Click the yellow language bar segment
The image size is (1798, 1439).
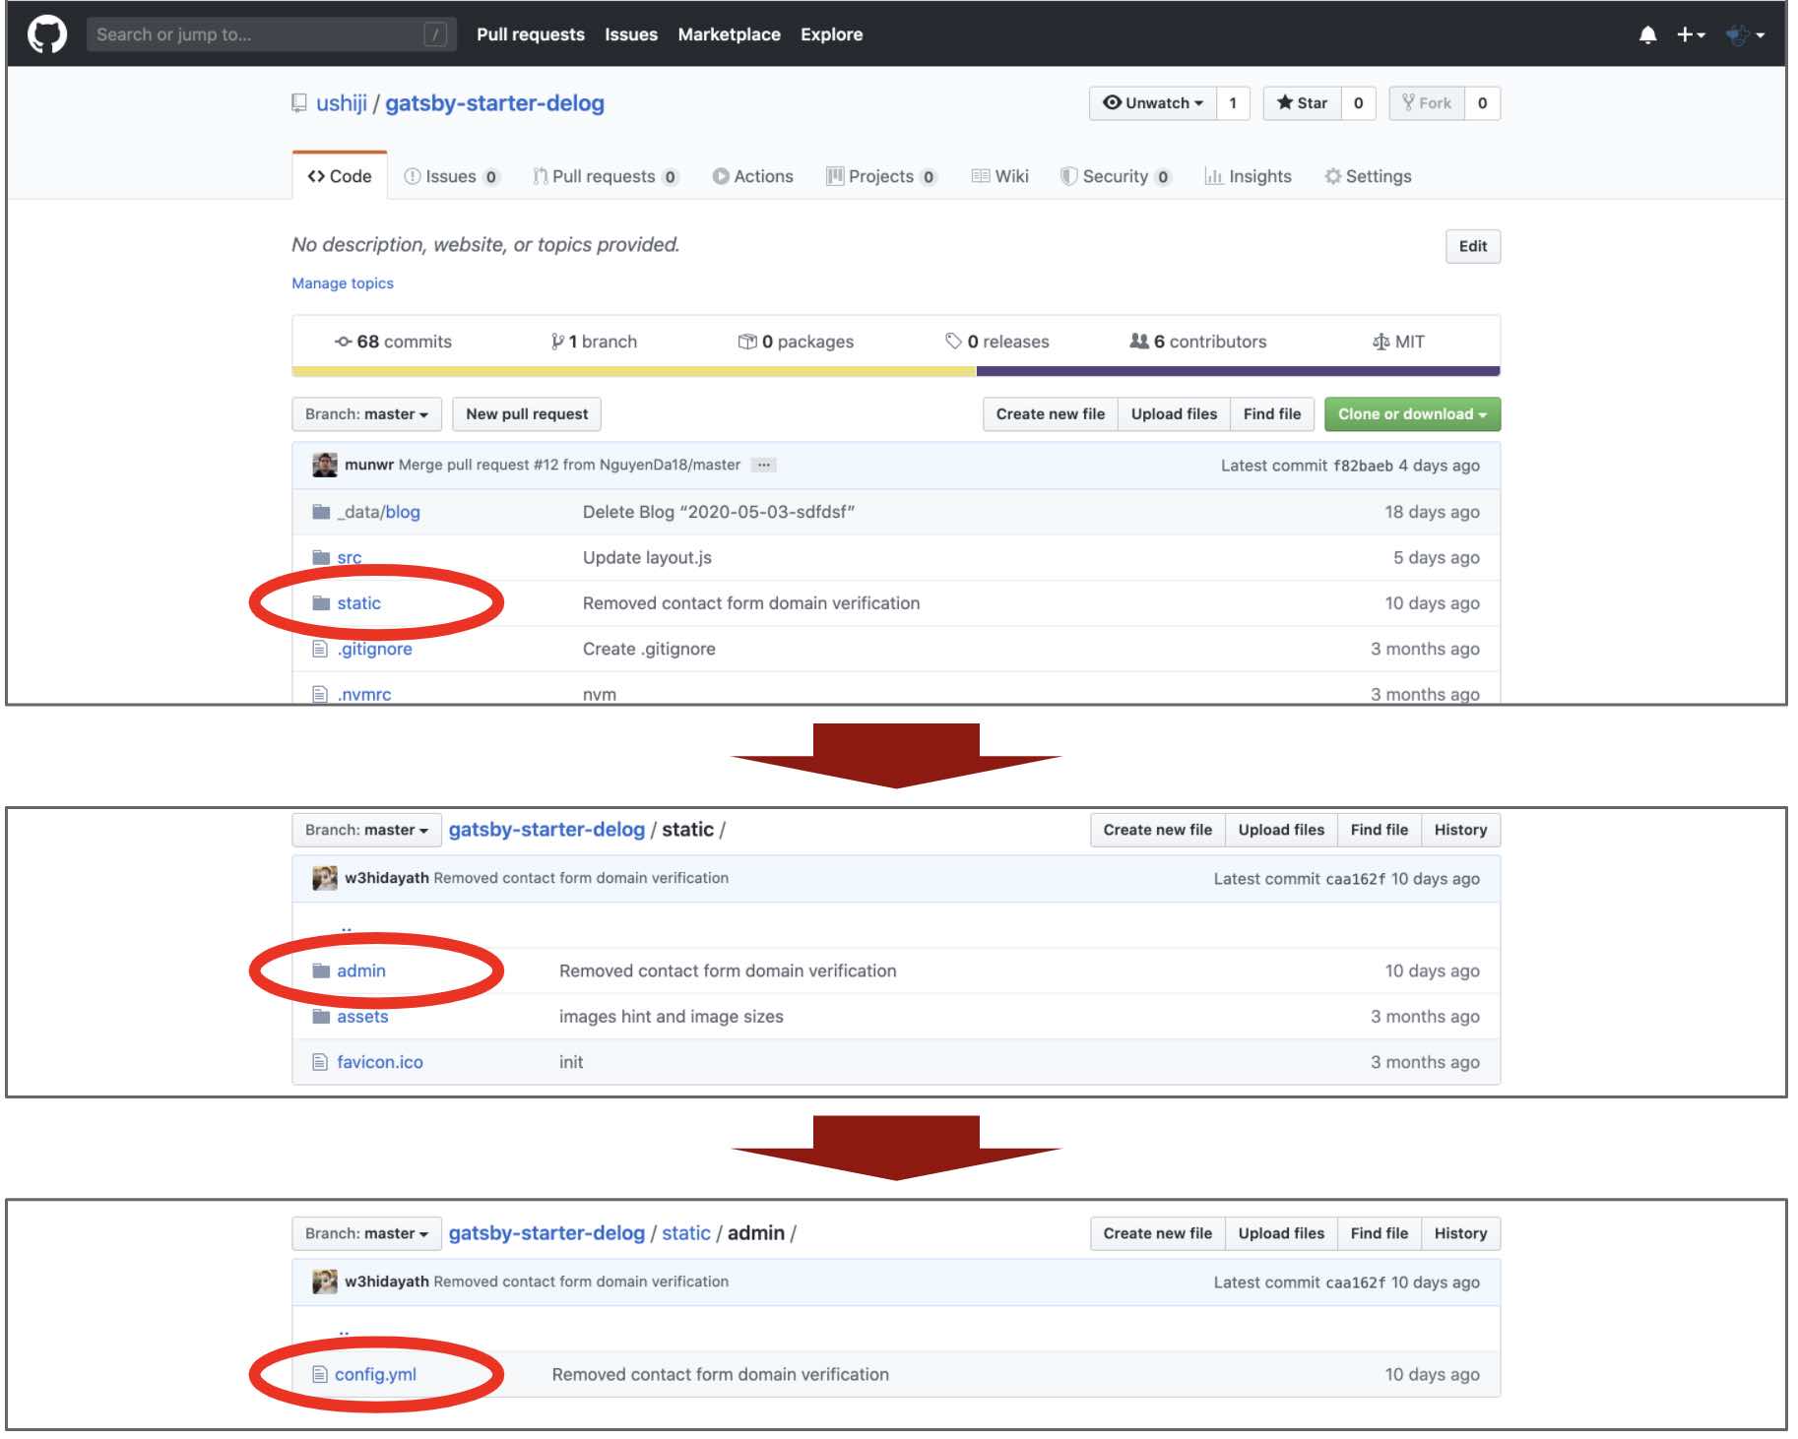(634, 371)
